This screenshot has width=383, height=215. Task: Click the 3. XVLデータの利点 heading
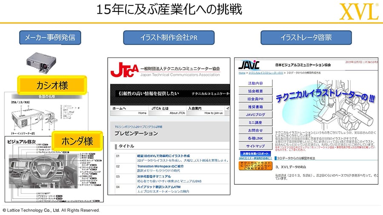click(x=291, y=167)
